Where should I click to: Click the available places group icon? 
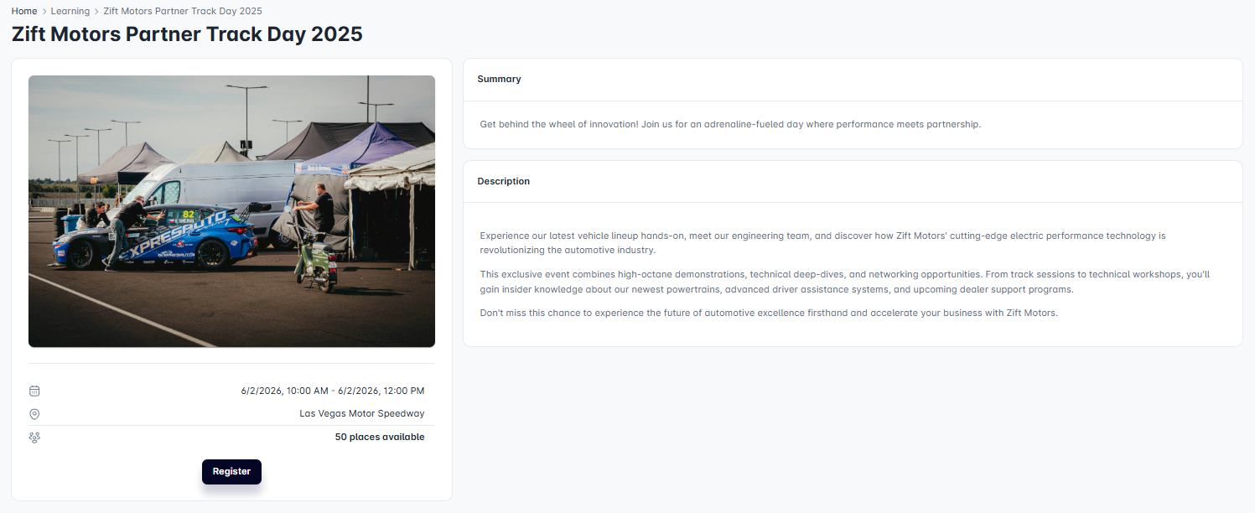click(x=34, y=438)
